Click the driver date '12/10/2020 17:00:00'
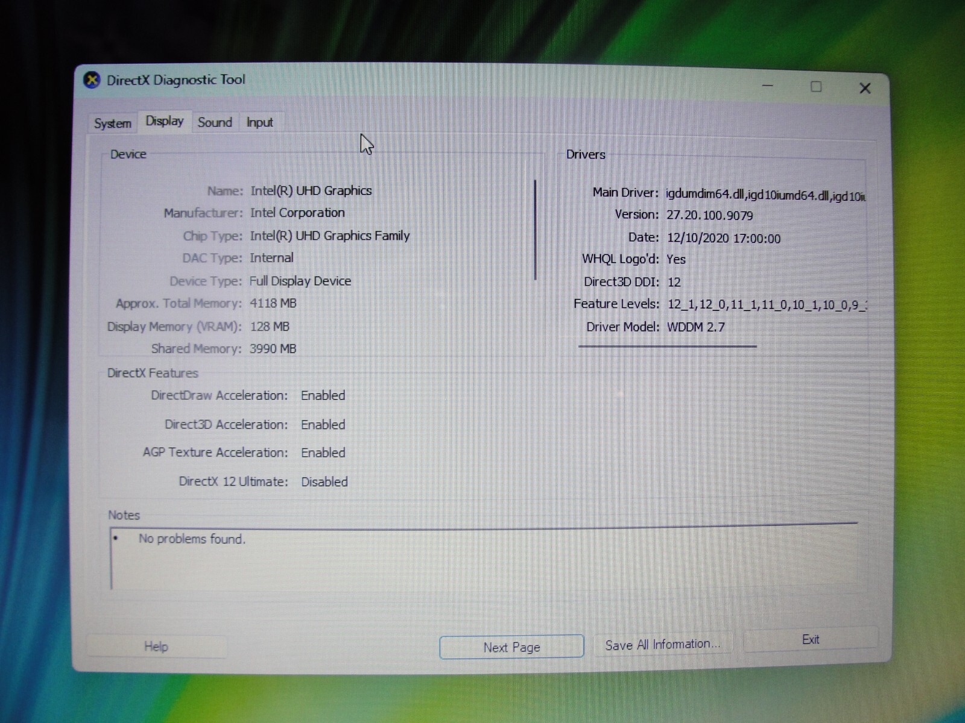This screenshot has height=723, width=965. click(724, 238)
